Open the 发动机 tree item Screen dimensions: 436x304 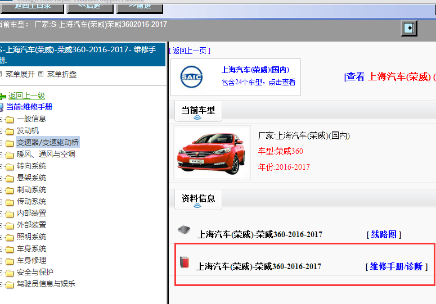coord(28,130)
